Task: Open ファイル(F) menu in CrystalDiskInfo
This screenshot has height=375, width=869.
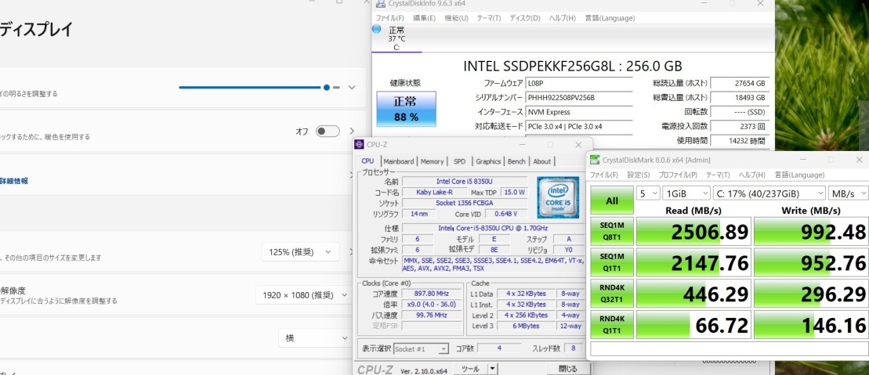Action: coord(389,18)
